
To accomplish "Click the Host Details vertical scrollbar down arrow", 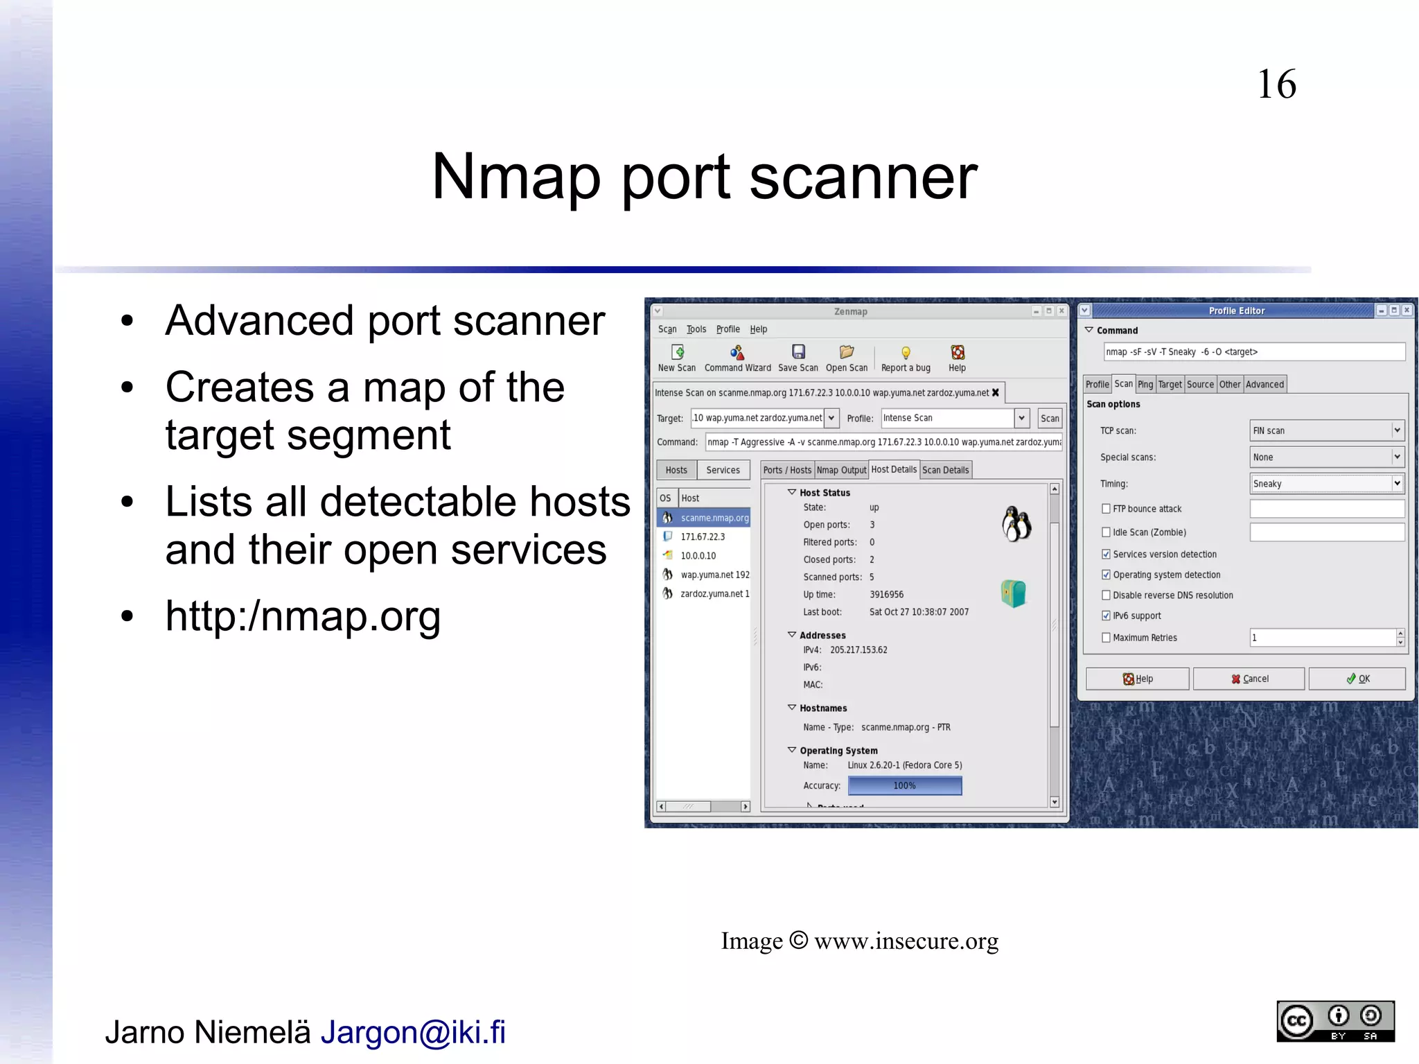I will [1055, 802].
